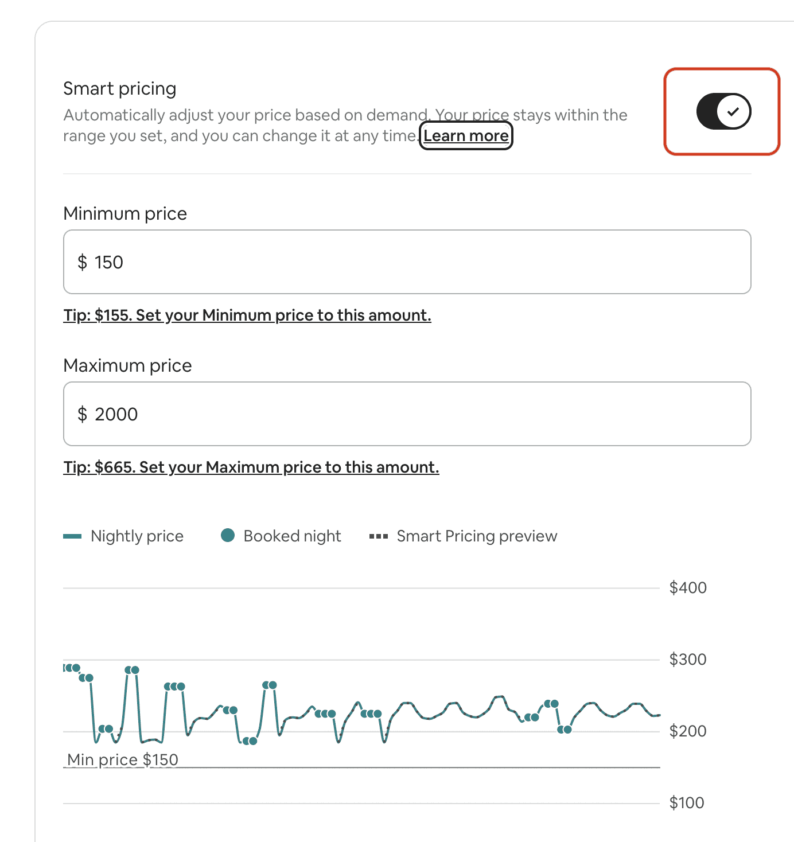The width and height of the screenshot is (794, 842).
Task: Select the Min price $150 chart label
Action: tap(123, 759)
